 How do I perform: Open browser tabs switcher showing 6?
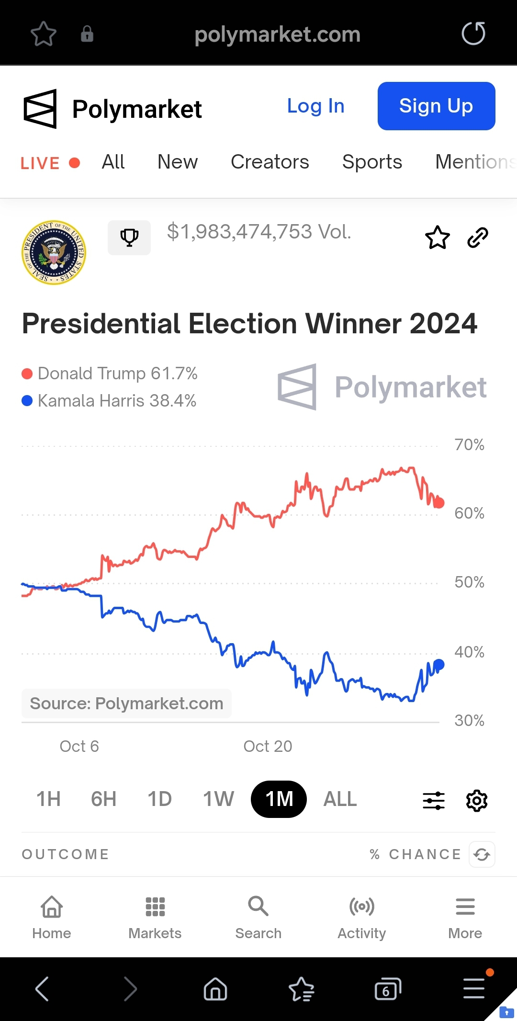click(387, 989)
